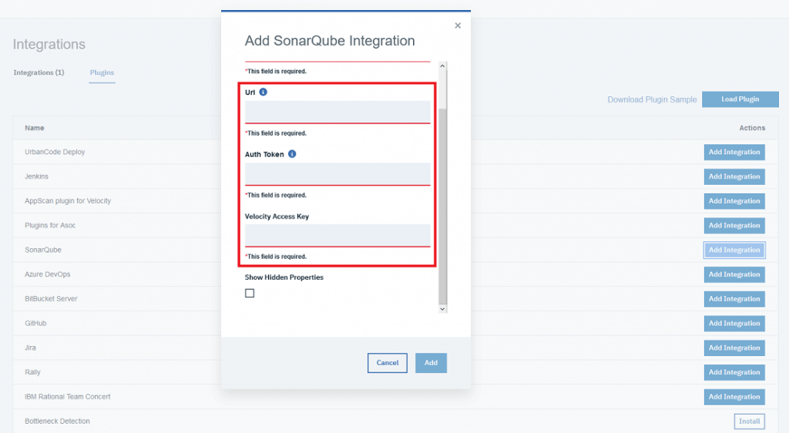This screenshot has width=789, height=433.
Task: Add Integration for BitBucket Server
Action: click(x=734, y=299)
